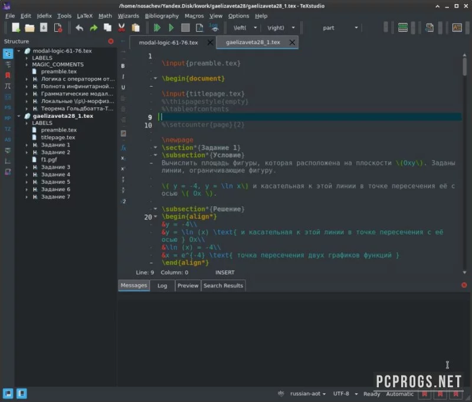The height and width of the screenshot is (402, 472).
Task: Undo the last edit
Action: [80, 28]
